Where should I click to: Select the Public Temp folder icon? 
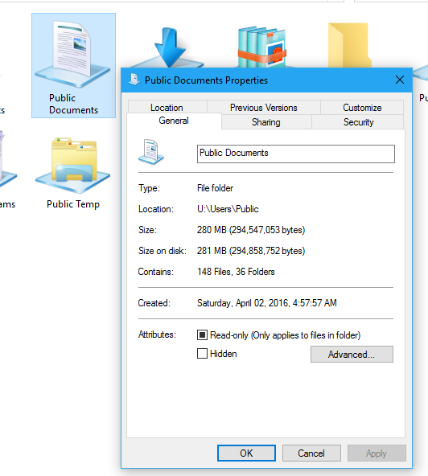point(73,165)
